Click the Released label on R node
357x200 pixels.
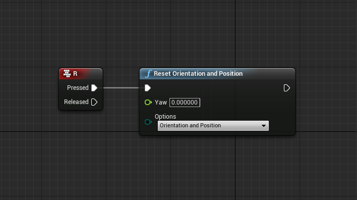point(76,102)
